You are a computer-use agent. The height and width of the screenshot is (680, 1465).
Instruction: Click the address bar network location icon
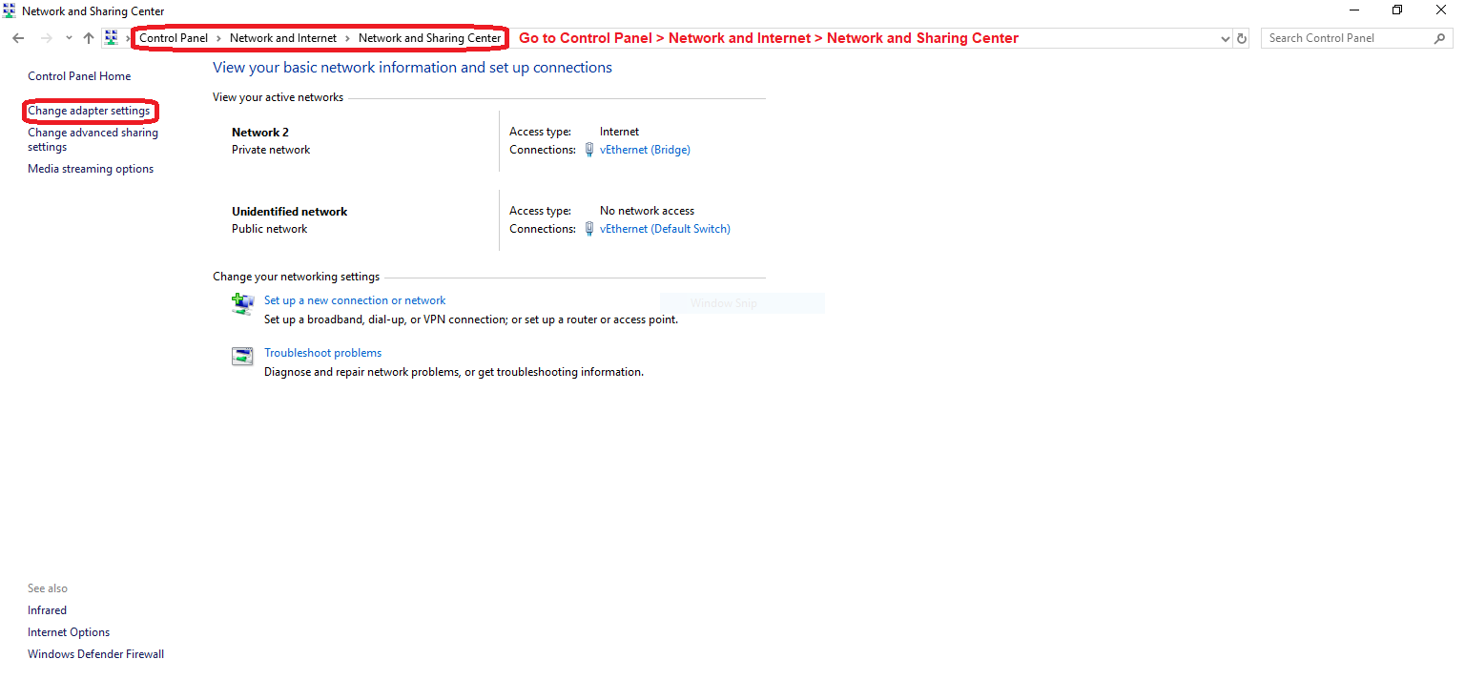click(x=112, y=38)
